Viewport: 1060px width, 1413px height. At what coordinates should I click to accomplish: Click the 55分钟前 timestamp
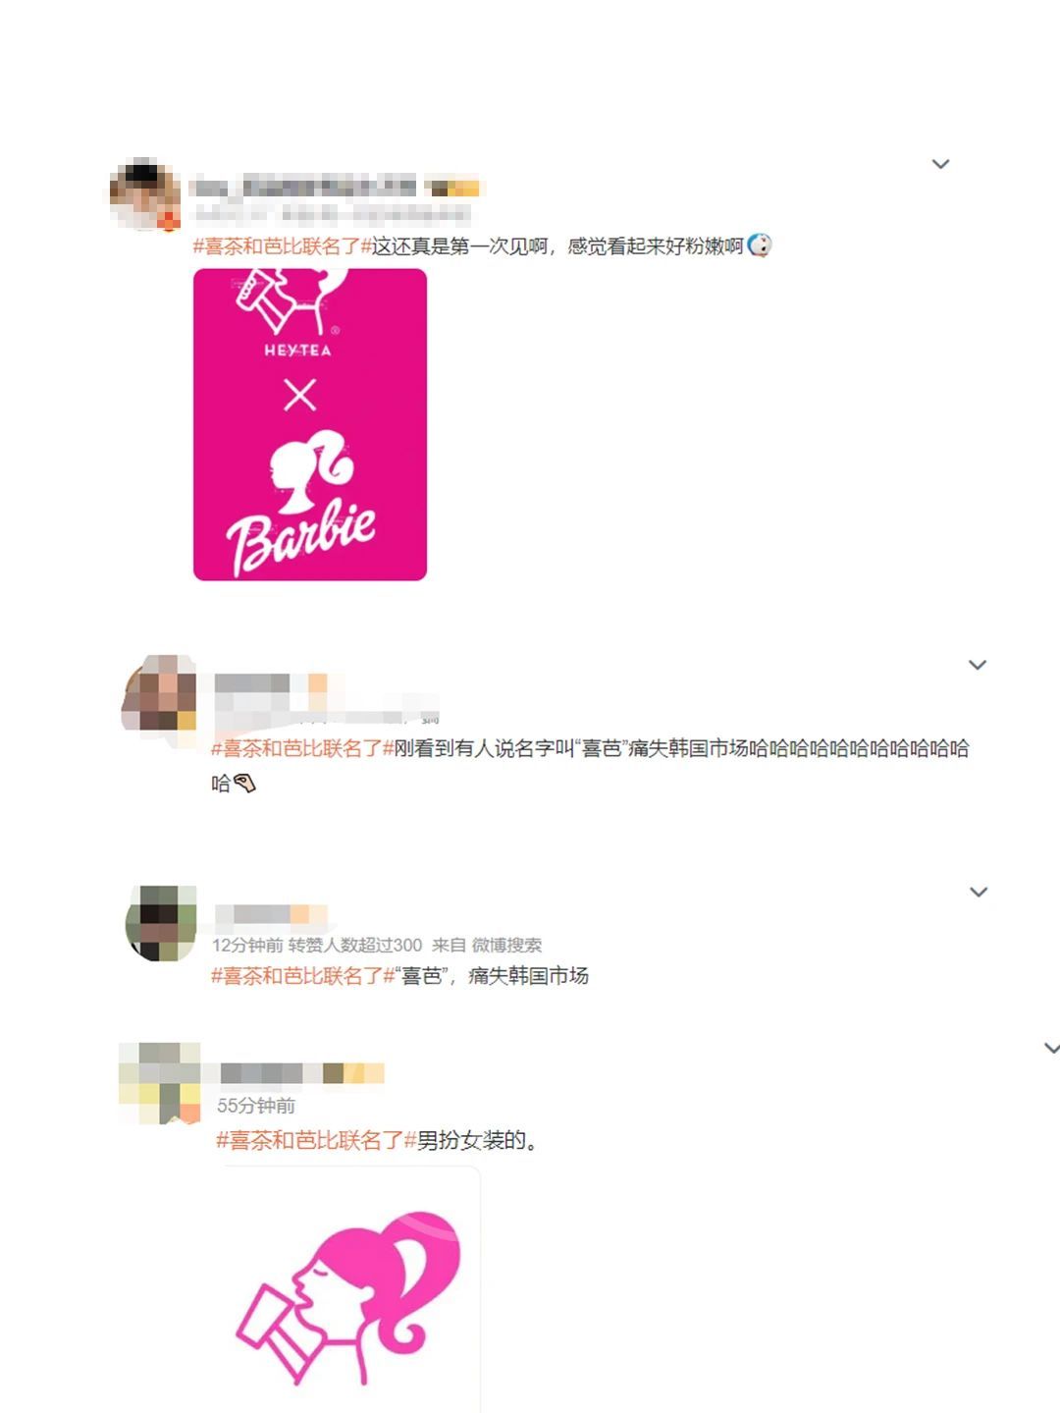256,1106
